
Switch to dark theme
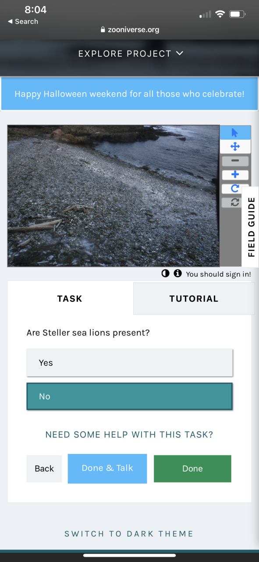tap(129, 534)
